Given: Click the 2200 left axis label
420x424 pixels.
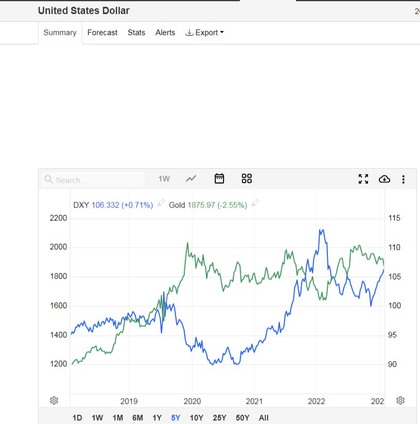Looking at the screenshot, I should point(58,218).
